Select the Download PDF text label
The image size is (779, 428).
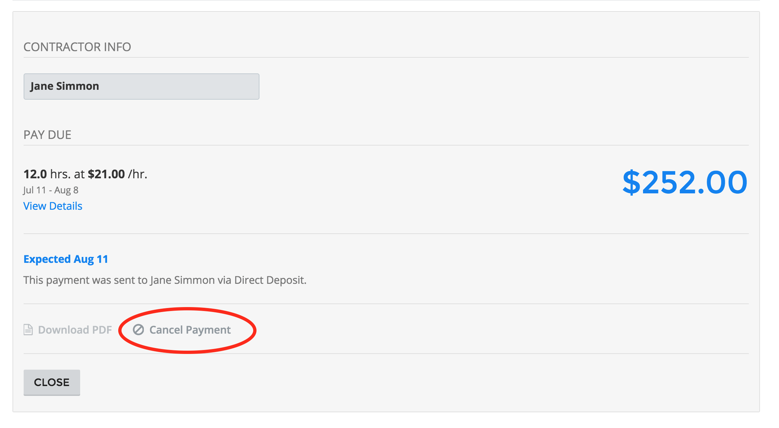75,330
